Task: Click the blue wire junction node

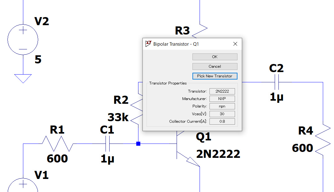Action: point(138,144)
